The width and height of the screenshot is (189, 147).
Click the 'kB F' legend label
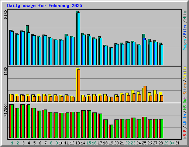tap(185, 134)
